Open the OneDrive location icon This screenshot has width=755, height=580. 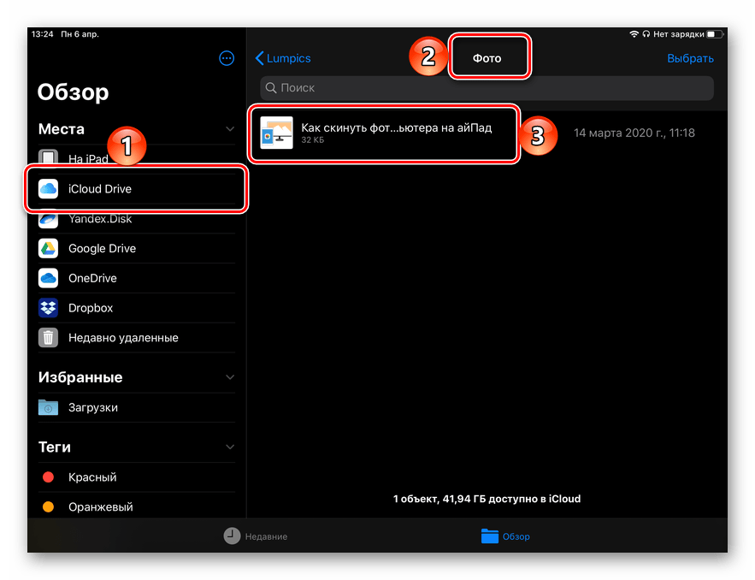click(x=49, y=278)
